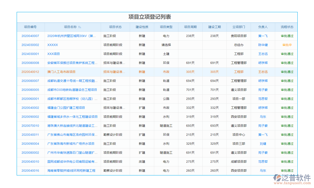Click the 流程状态 column header
Viewport: 314px width, 188px height.
tap(287, 27)
